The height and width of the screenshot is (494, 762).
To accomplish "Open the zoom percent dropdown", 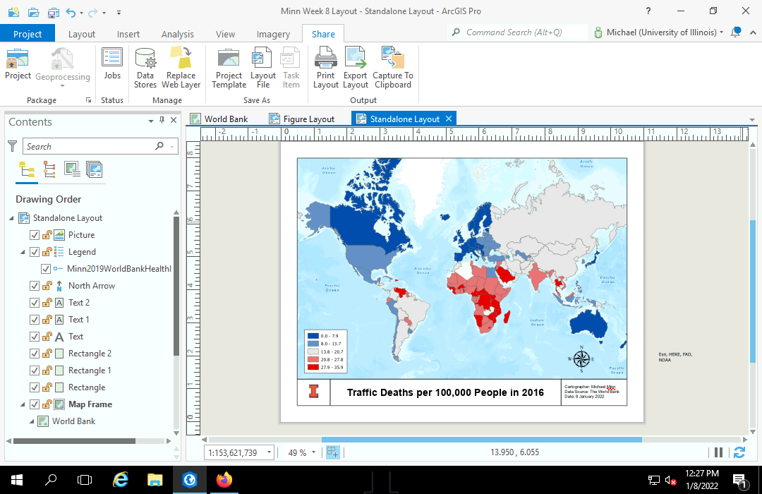I will click(x=313, y=452).
